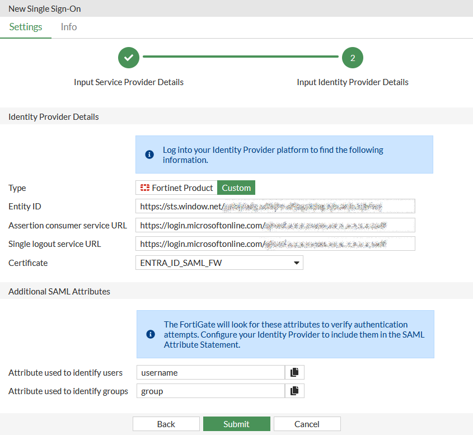Switch Type to Fortinet Product

pyautogui.click(x=176, y=188)
